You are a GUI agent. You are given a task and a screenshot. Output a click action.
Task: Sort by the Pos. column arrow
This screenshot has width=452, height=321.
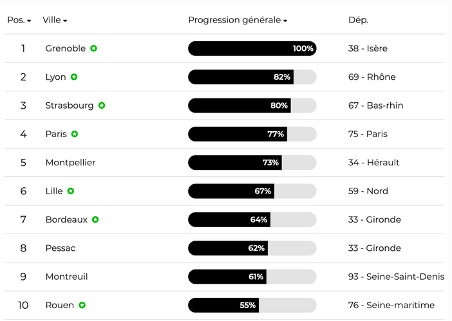(29, 21)
